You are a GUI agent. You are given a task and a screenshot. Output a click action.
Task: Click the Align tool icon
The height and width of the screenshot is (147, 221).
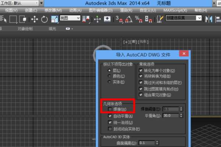(x=218, y=19)
